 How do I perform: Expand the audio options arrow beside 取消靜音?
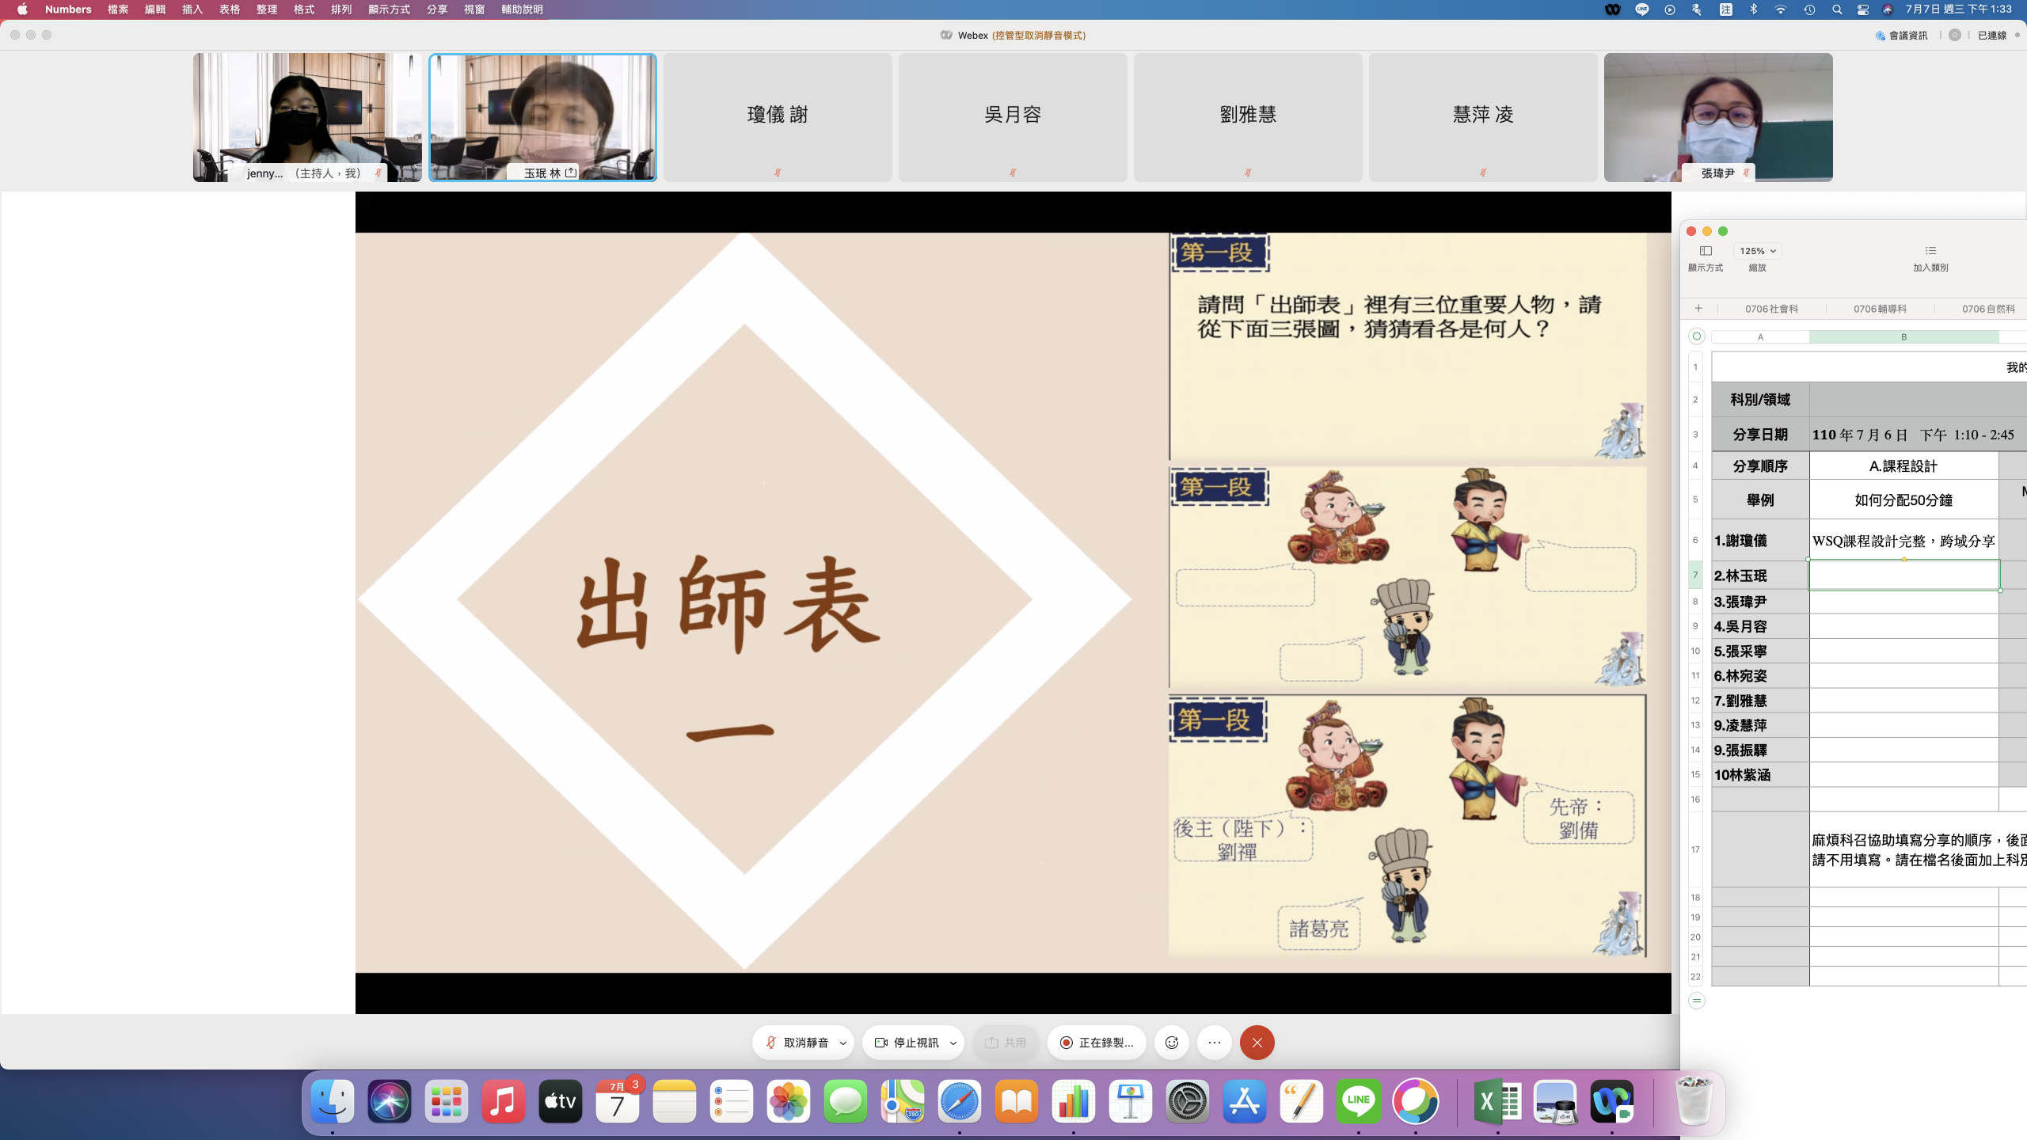click(x=843, y=1043)
